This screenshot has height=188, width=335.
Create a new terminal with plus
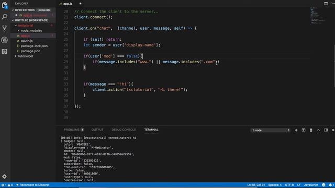click(x=296, y=130)
